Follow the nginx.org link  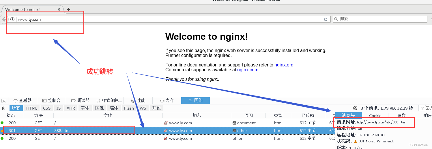coord(284,65)
